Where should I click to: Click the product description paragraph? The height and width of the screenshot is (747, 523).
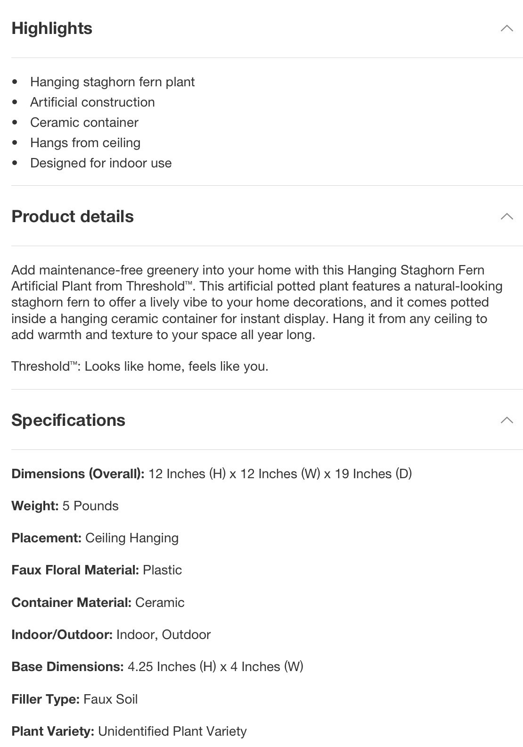[257, 302]
